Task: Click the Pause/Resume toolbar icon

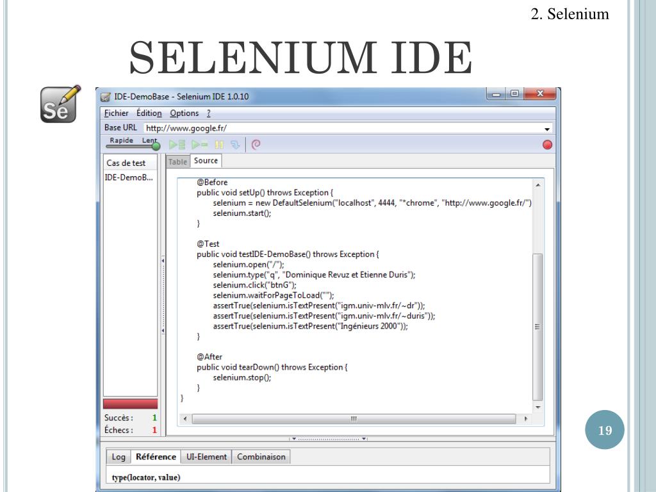Action: (x=219, y=145)
